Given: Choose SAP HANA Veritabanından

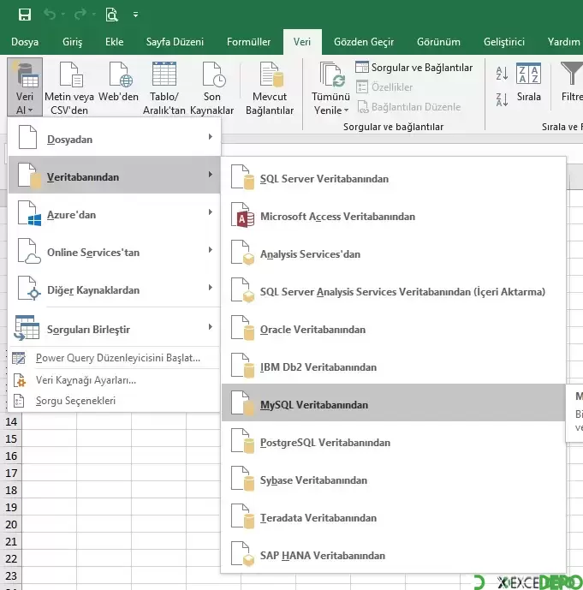Looking at the screenshot, I should [x=394, y=553].
